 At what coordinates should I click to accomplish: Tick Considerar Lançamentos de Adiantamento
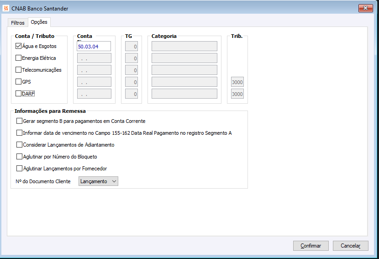[19, 145]
